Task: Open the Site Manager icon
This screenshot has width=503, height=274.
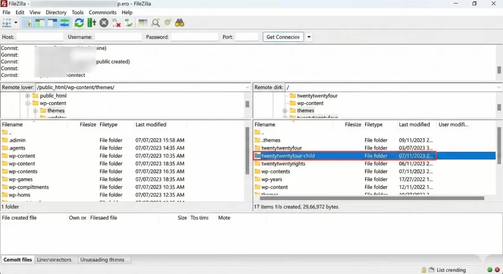Action: coord(7,23)
